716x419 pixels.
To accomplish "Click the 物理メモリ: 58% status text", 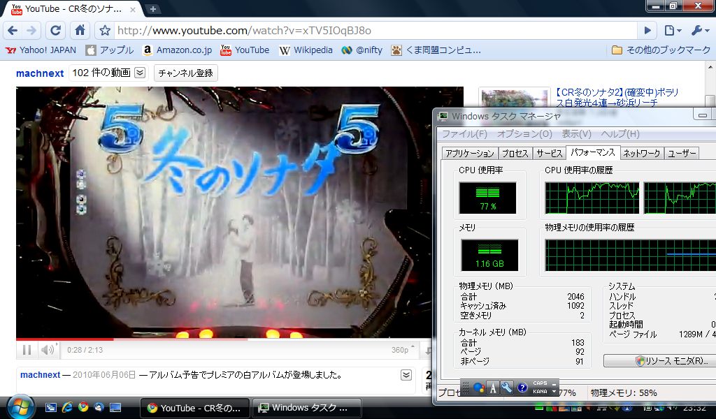I will point(624,393).
